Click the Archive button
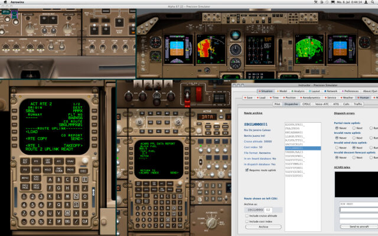This screenshot has height=236, width=378. (x=262, y=227)
